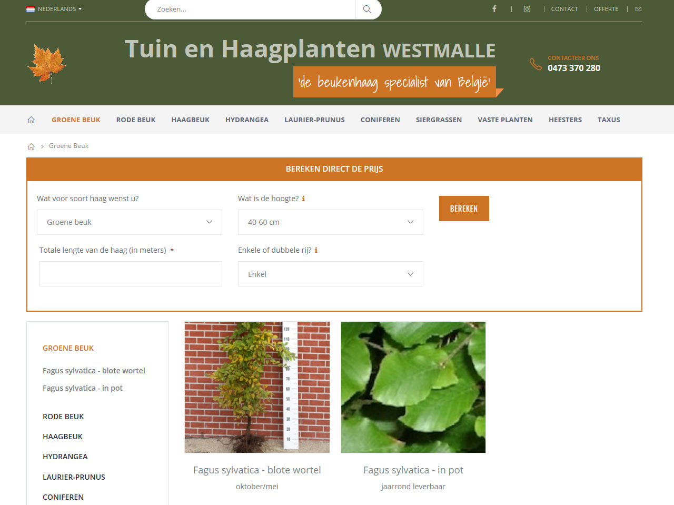Screen dimensions: 674x505
Task: Click the Bereken button
Action: click(464, 209)
